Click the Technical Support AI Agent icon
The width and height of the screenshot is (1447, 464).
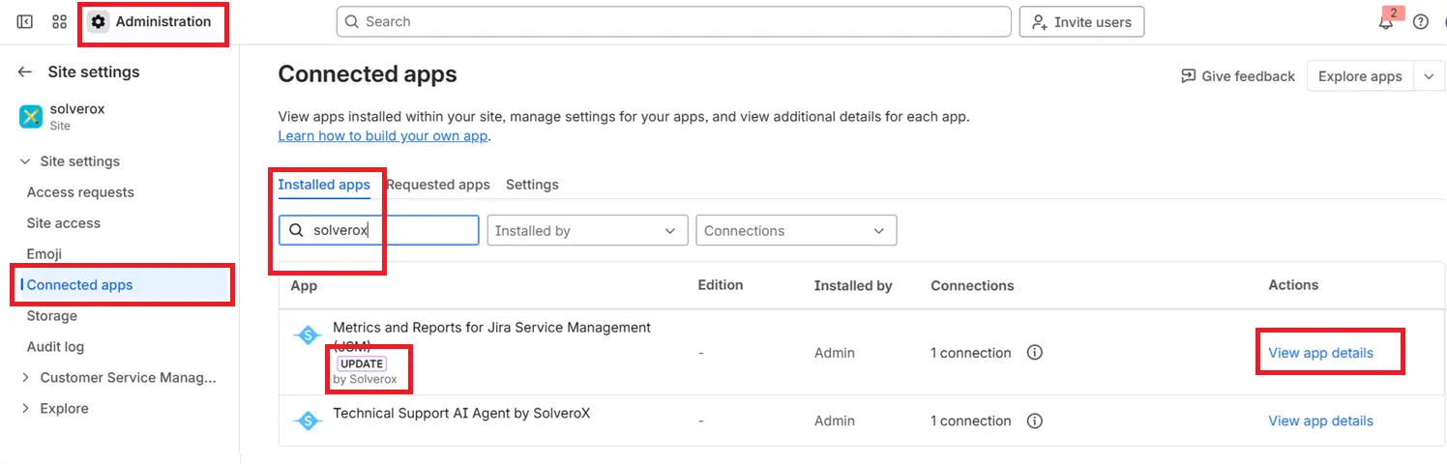tap(308, 420)
